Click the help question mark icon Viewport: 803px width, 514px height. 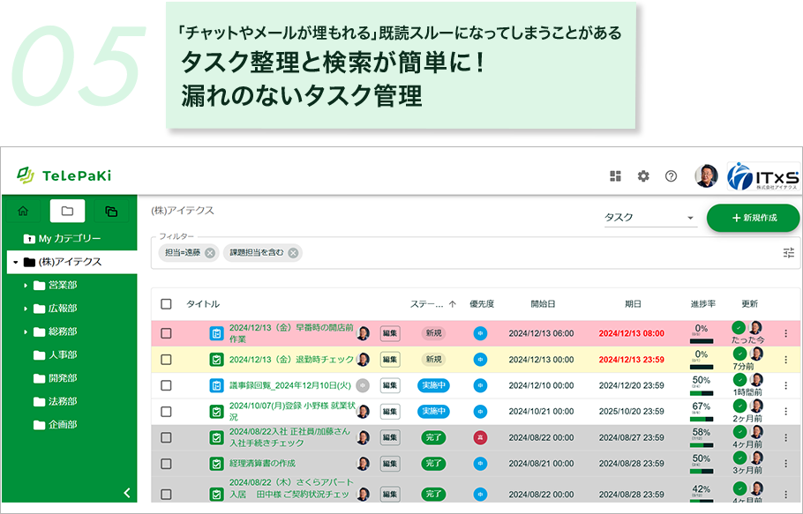coord(671,175)
